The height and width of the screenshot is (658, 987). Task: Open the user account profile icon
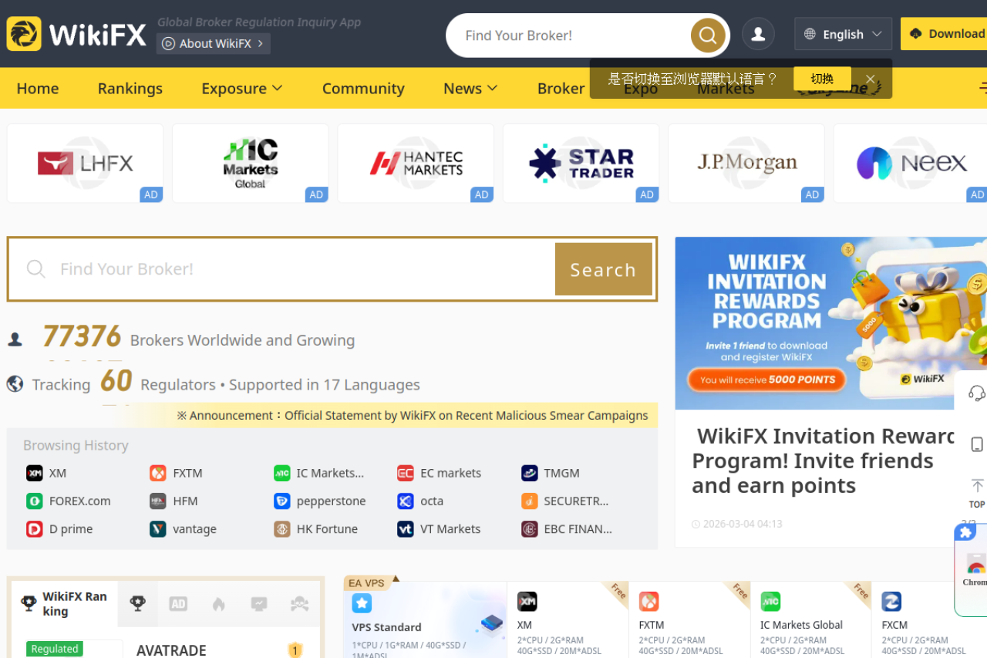click(x=758, y=34)
